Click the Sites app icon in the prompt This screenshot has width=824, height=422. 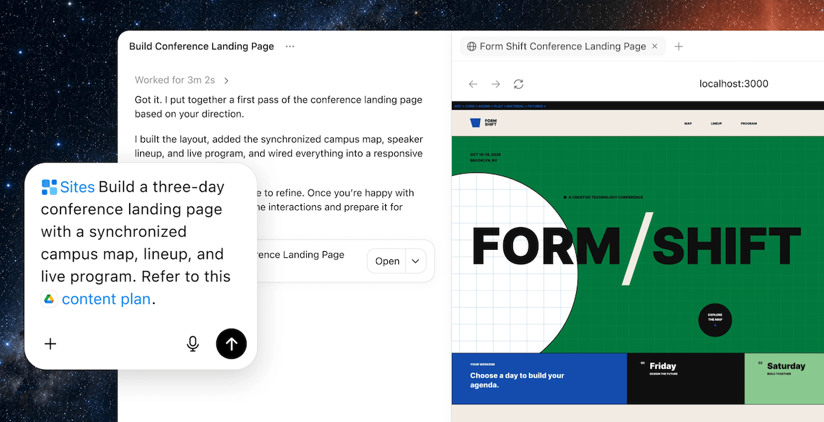click(49, 187)
